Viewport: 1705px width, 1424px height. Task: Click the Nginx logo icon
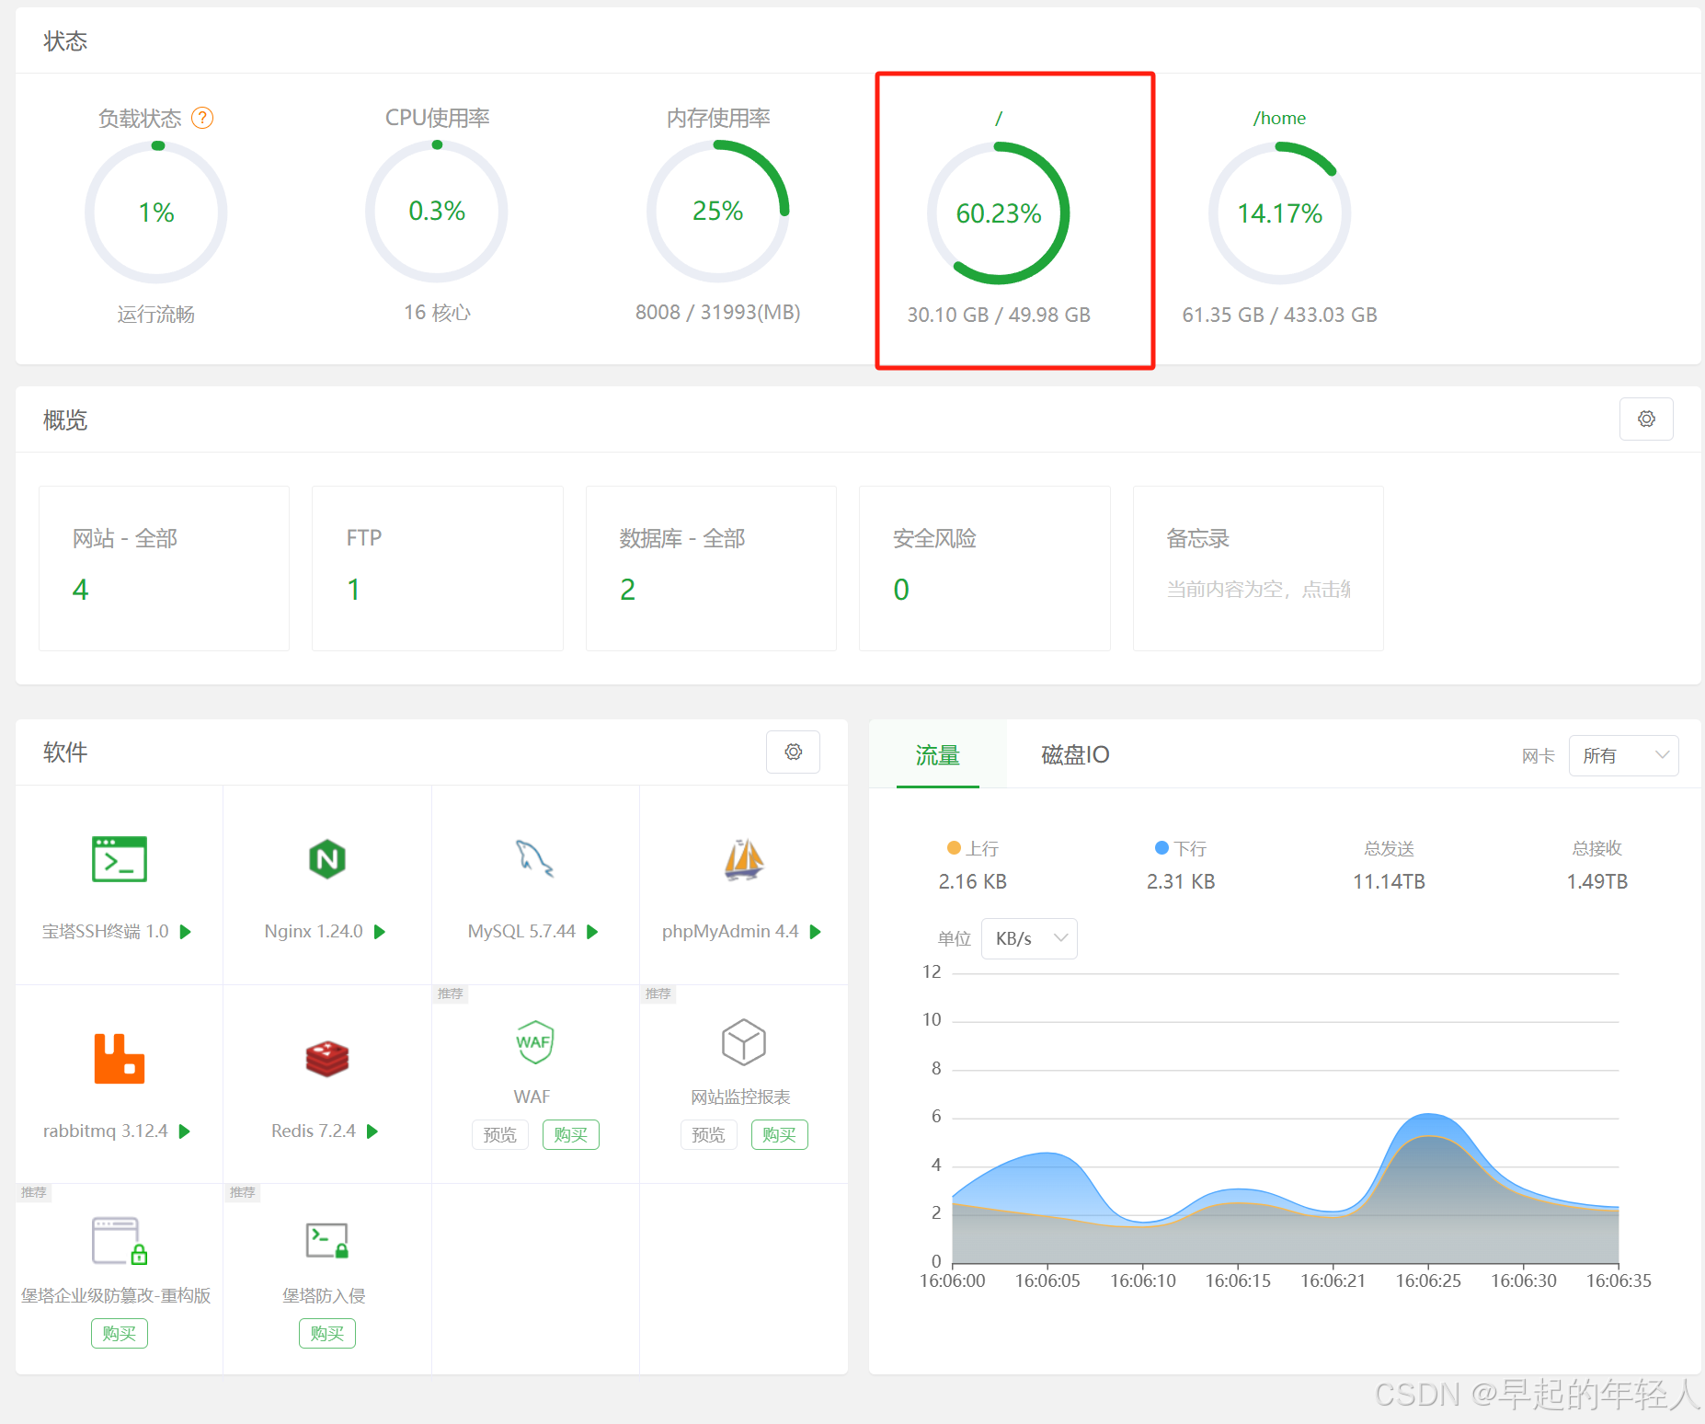[327, 859]
